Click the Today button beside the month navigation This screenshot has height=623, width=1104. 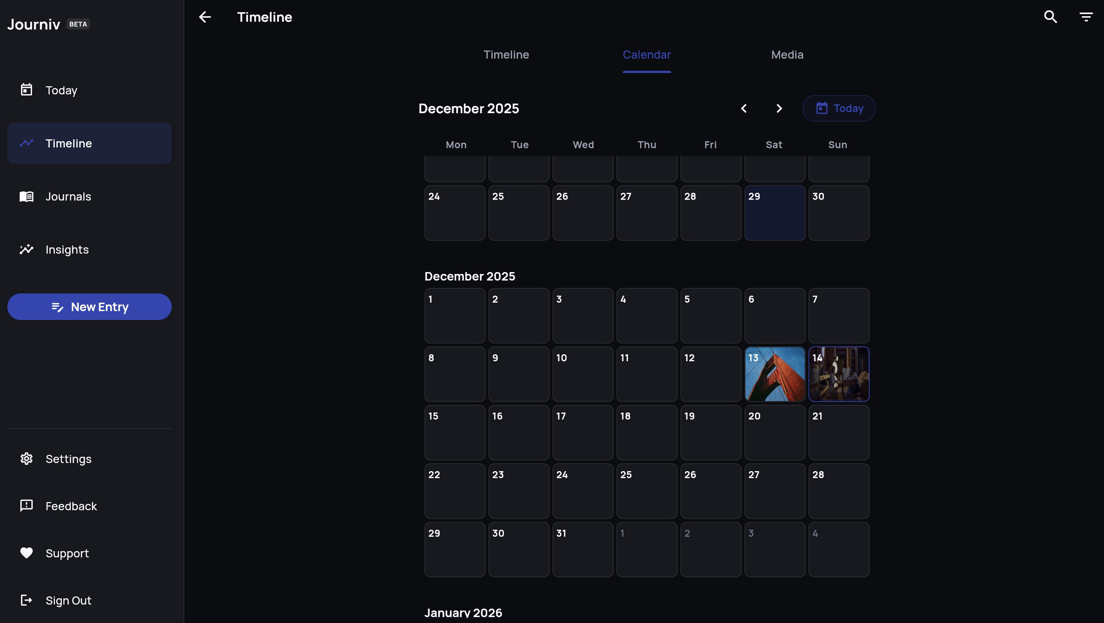pos(839,108)
